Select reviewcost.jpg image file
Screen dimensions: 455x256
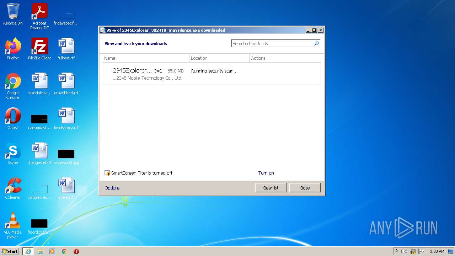[x=66, y=156]
